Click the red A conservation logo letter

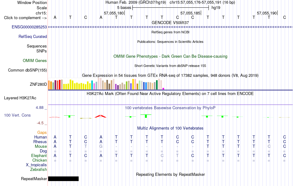(x=101, y=116)
